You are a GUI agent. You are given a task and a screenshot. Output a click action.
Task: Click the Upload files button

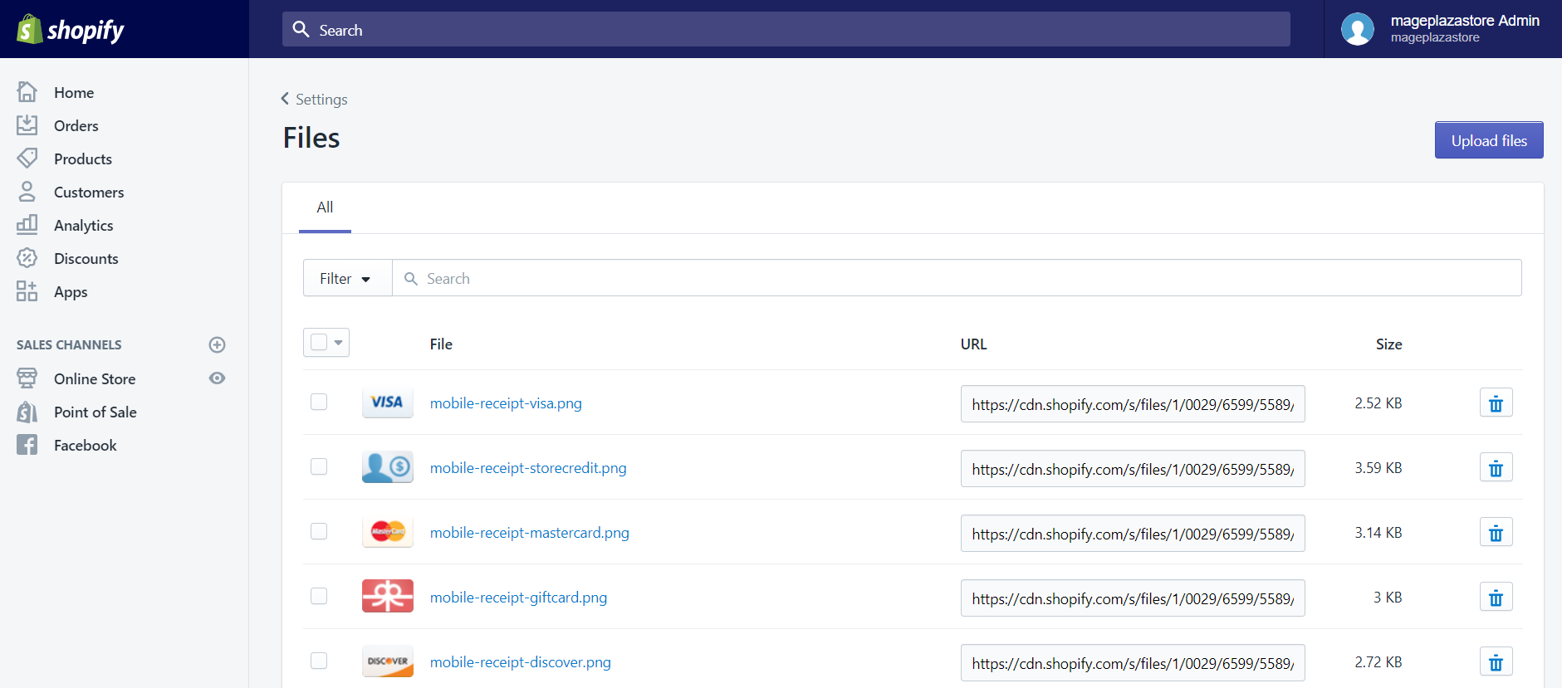pos(1489,140)
